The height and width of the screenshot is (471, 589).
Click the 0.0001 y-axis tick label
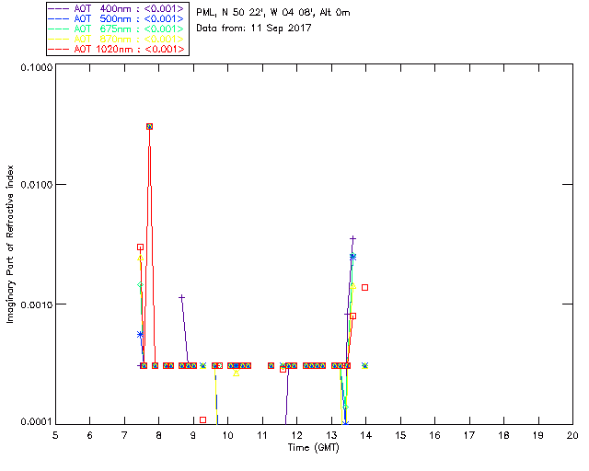click(37, 422)
